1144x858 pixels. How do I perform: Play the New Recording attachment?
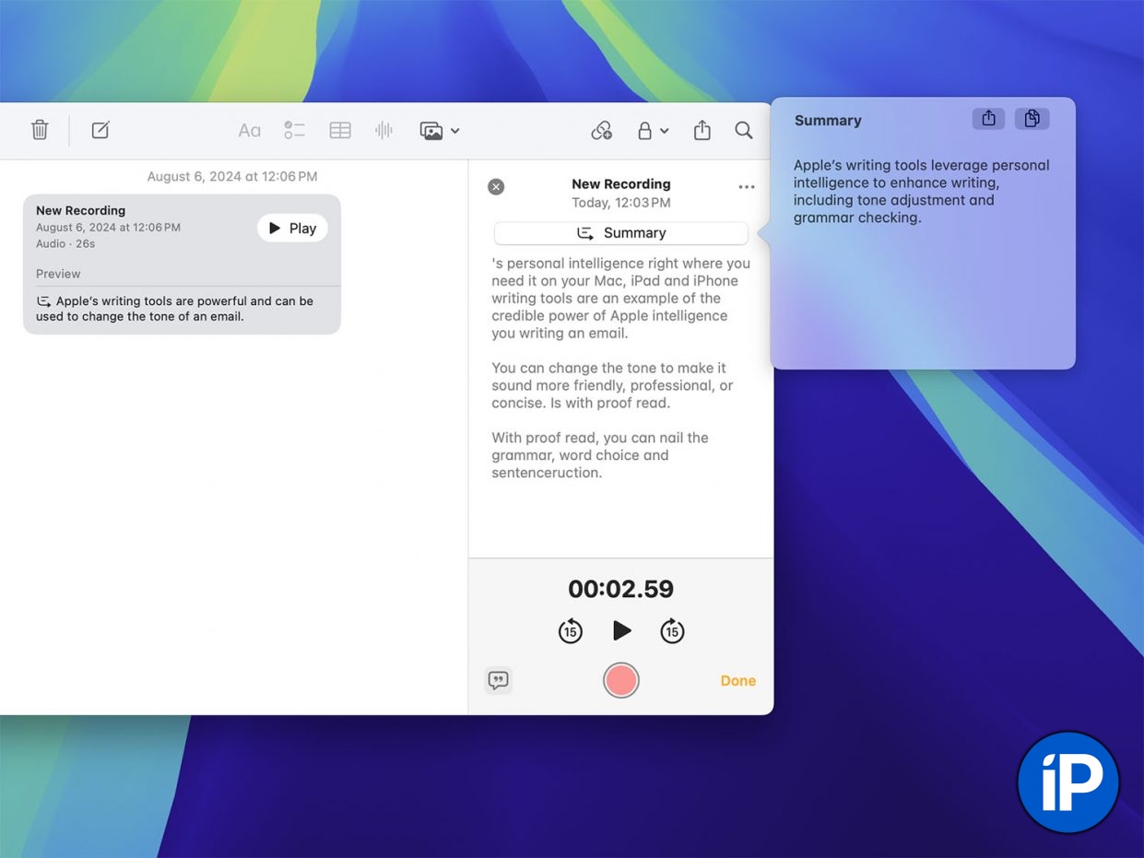click(292, 228)
